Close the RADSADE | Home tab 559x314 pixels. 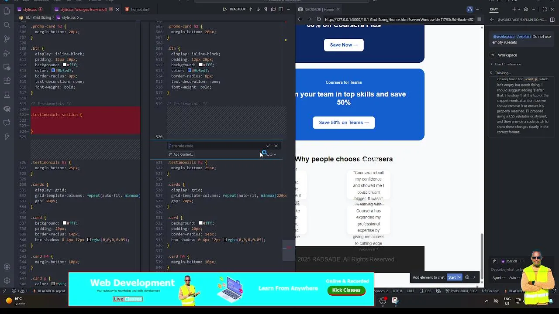338,9
